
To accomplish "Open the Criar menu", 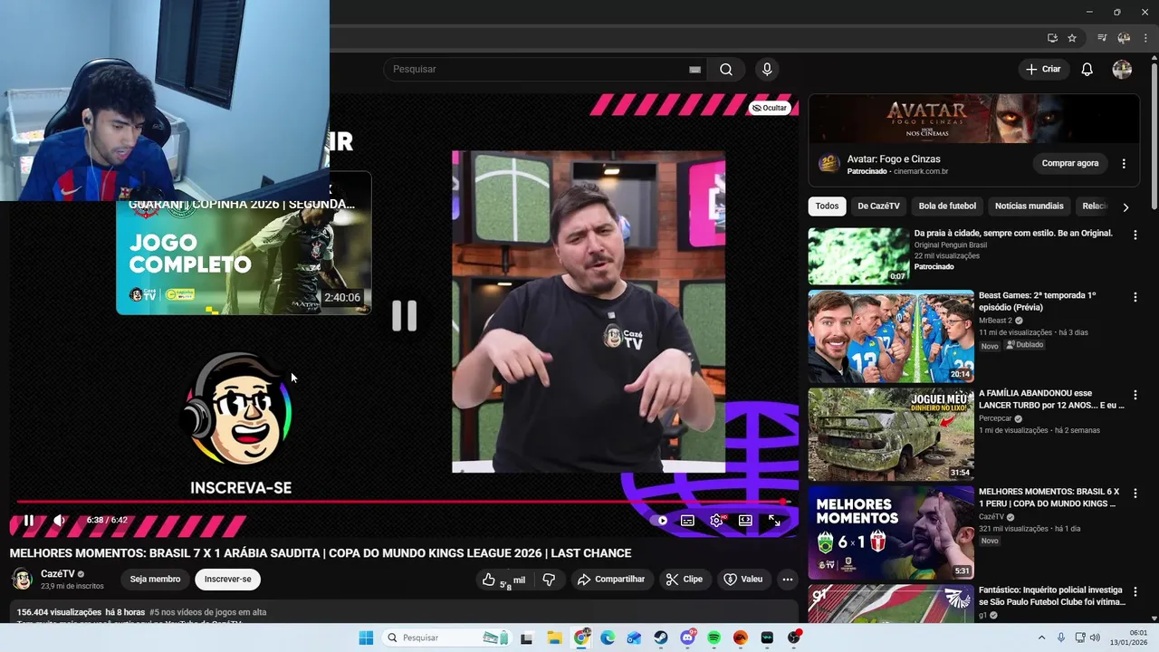I will 1043,70.
